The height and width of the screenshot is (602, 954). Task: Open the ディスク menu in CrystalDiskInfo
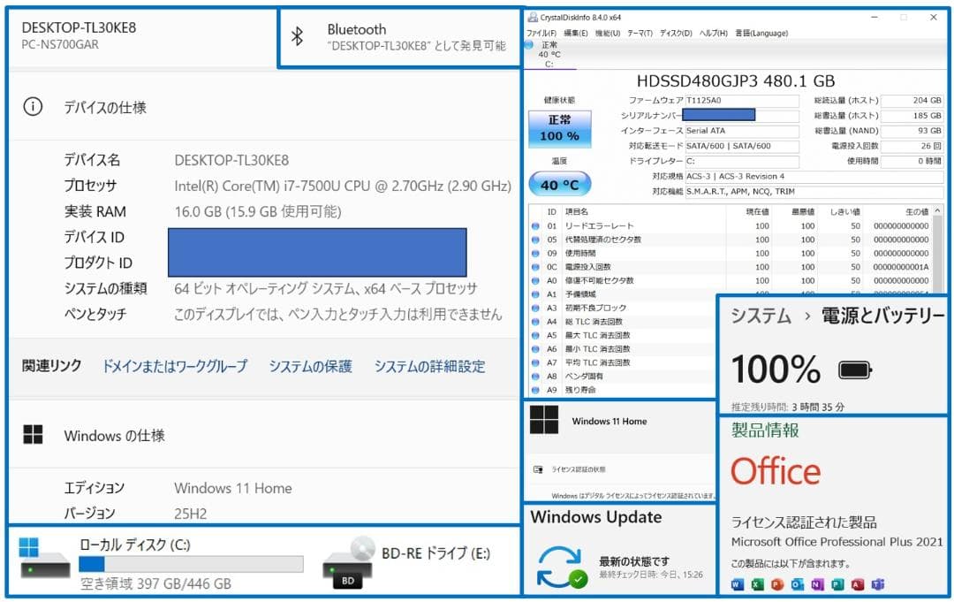[675, 33]
